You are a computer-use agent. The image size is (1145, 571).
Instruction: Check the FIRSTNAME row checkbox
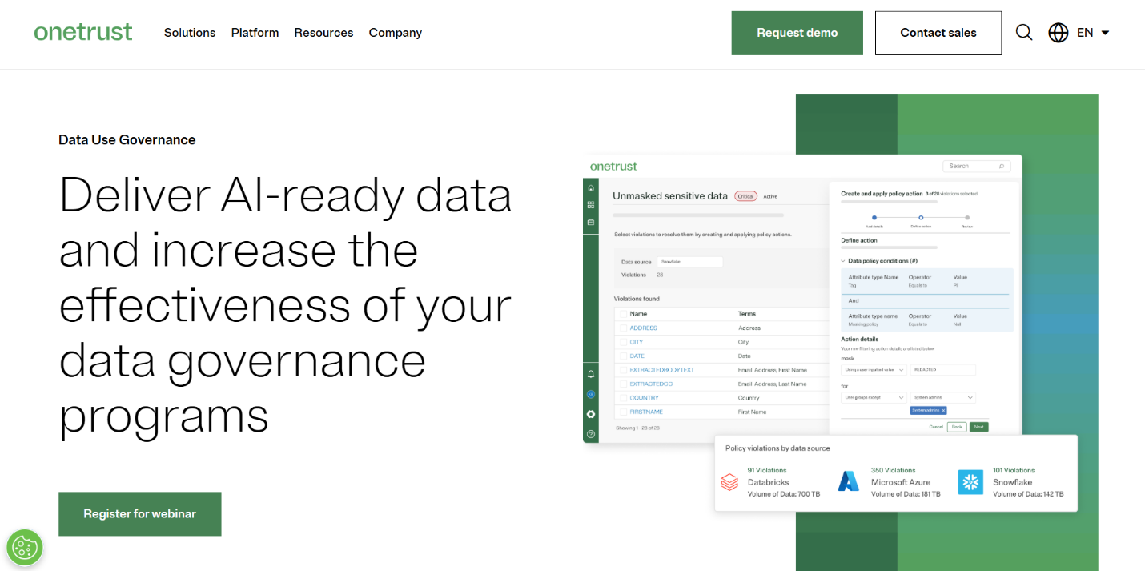pyautogui.click(x=623, y=412)
